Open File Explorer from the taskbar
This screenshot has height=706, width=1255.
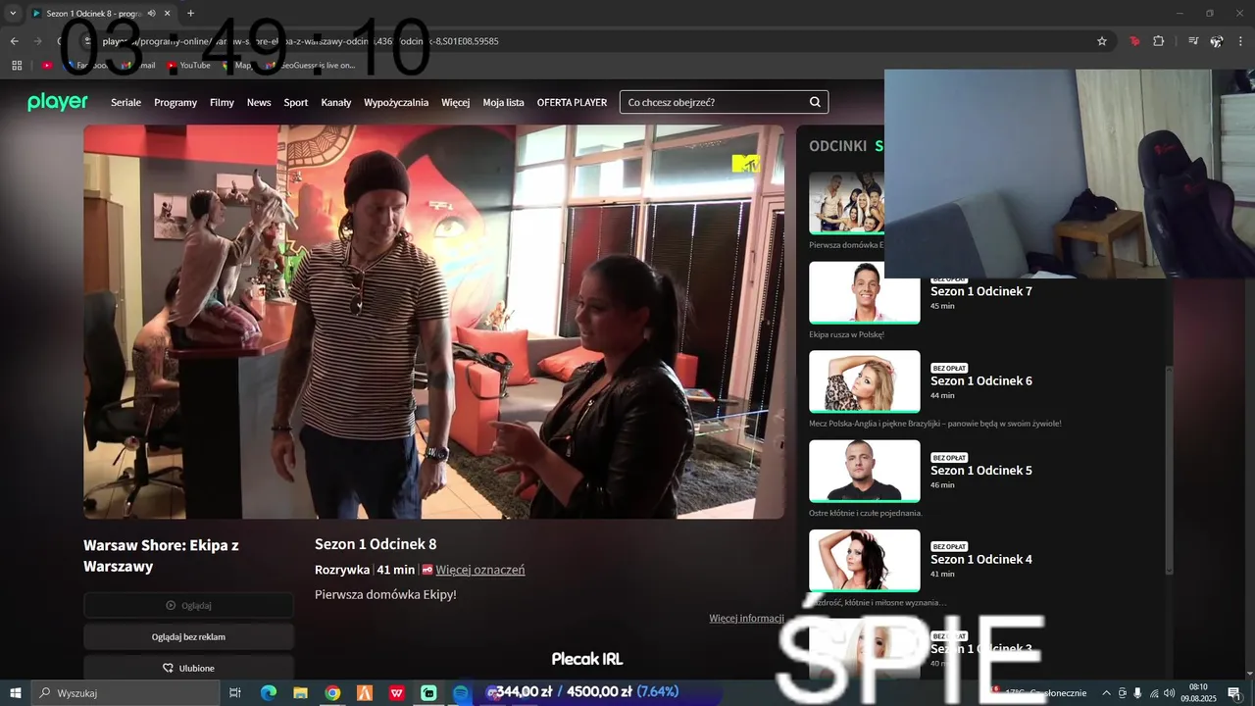pyautogui.click(x=301, y=693)
